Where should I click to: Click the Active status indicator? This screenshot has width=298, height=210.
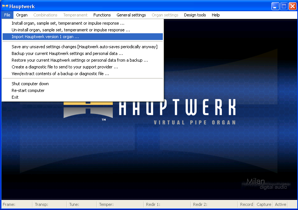click(280, 204)
